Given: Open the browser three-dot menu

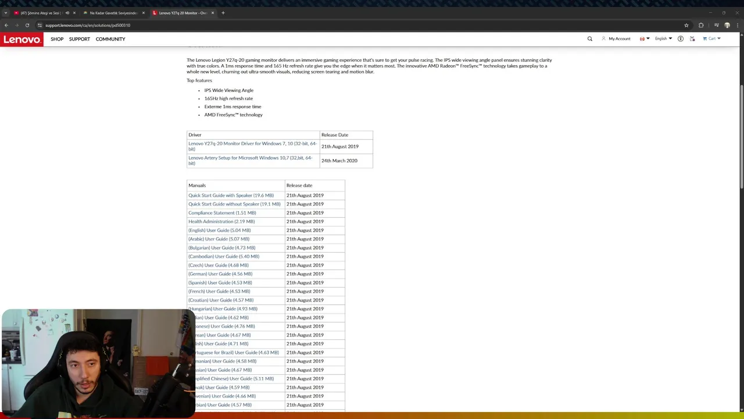Looking at the screenshot, I should (737, 25).
